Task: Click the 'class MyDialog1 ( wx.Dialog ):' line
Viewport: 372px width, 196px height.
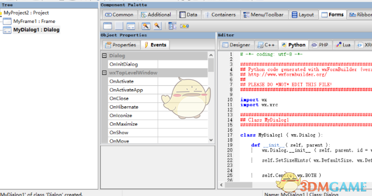Action: (x=282, y=135)
